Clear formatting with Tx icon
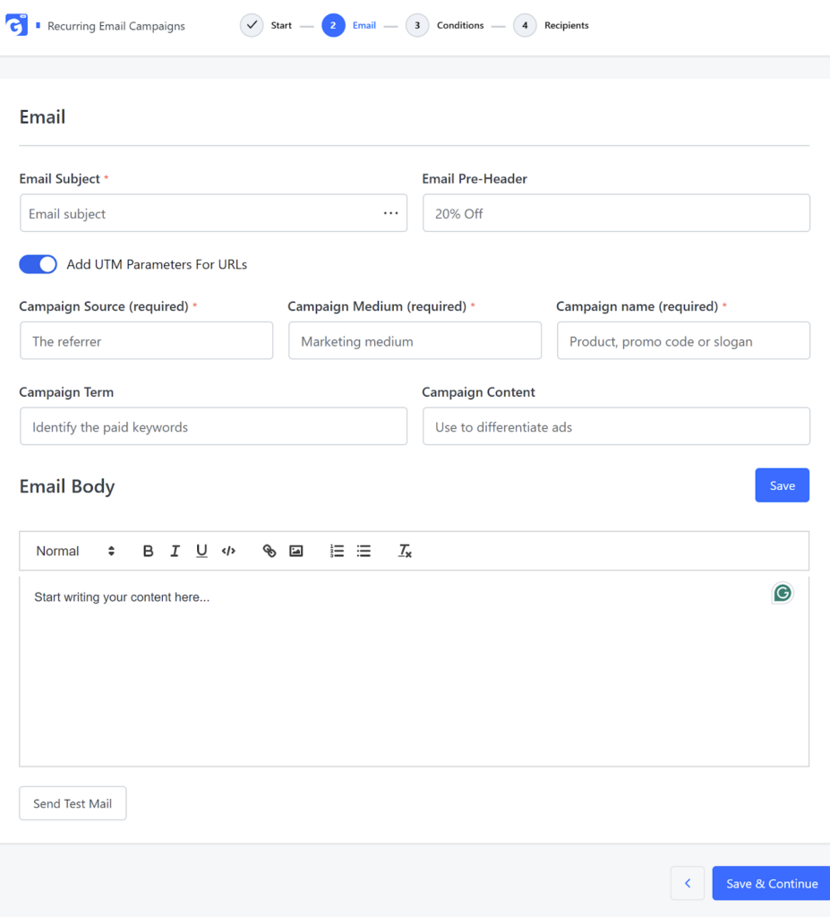 click(405, 551)
